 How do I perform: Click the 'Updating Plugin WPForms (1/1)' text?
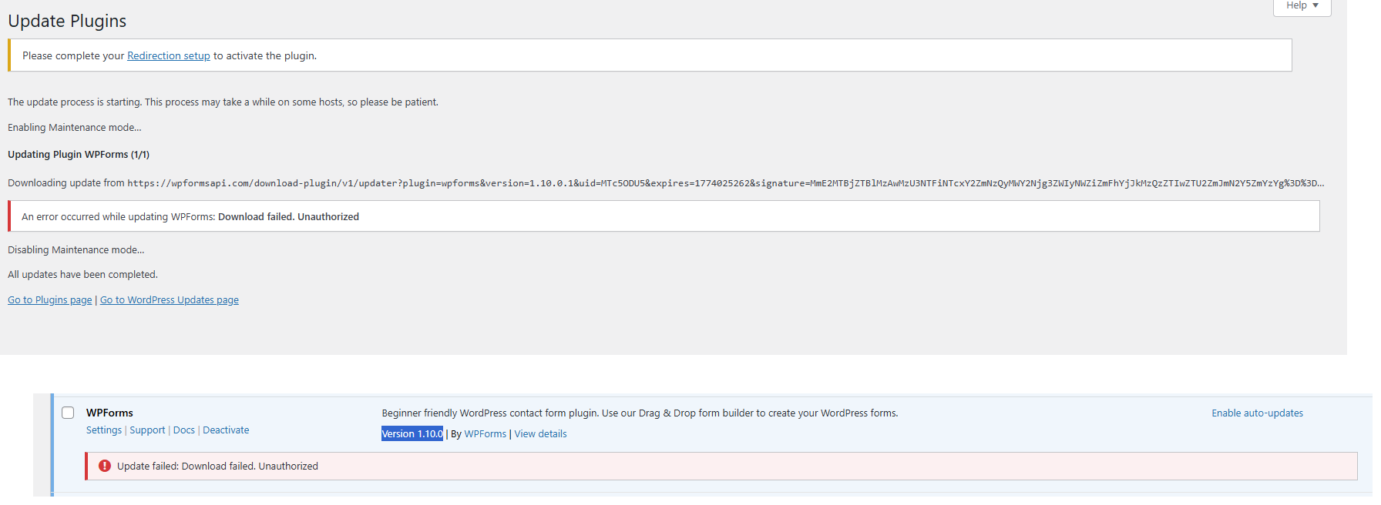pos(79,155)
